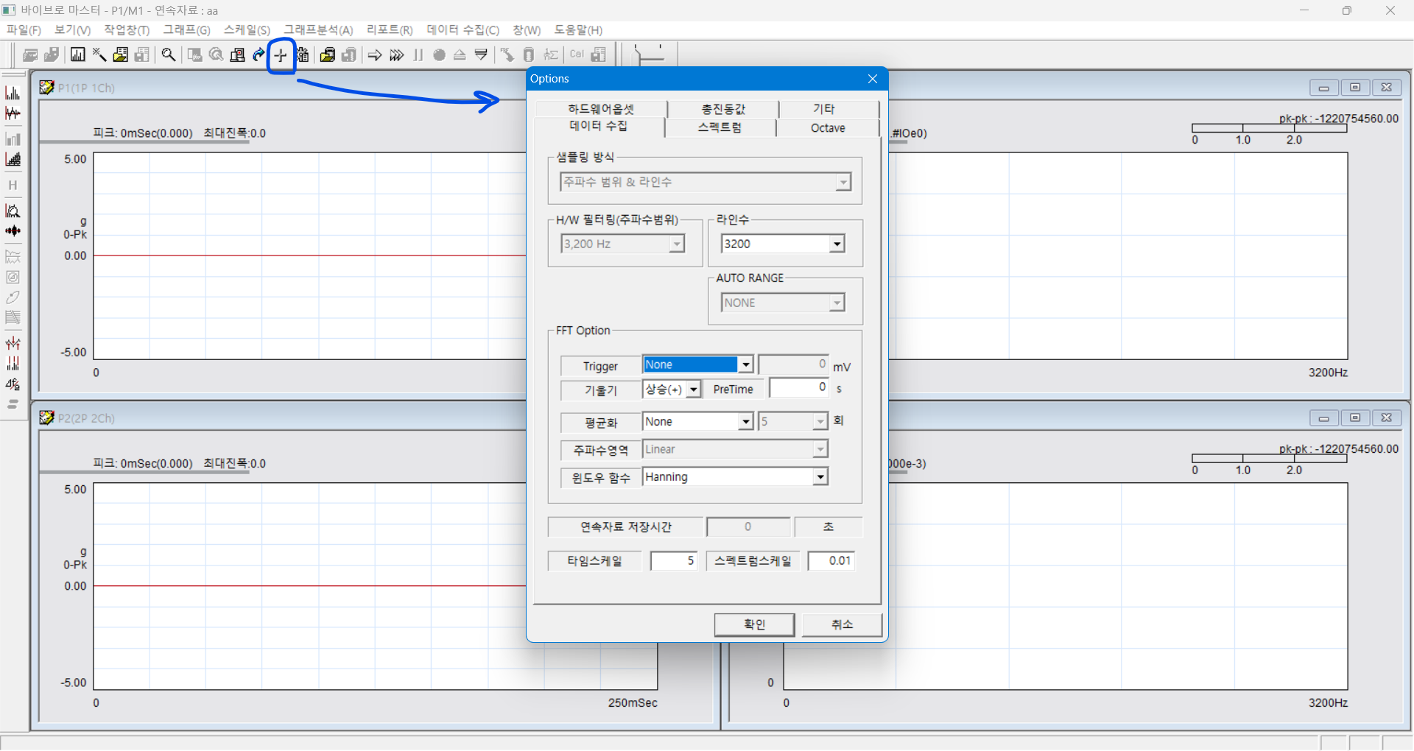Click the curved blue arrow toolbar icon

point(258,55)
